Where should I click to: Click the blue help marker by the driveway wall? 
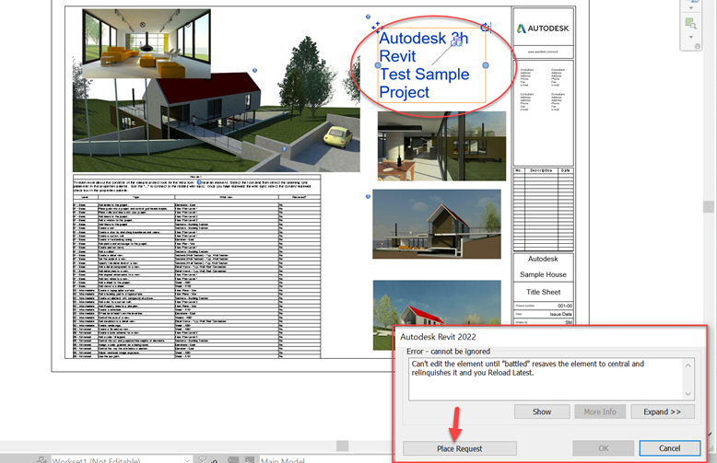pyautogui.click(x=284, y=149)
